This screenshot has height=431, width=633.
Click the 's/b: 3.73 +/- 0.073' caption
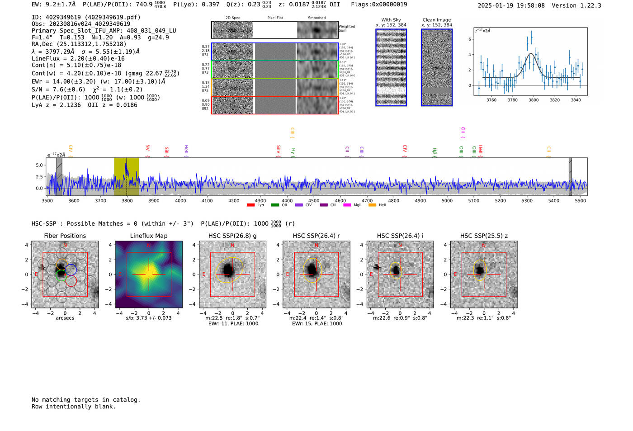click(149, 318)
